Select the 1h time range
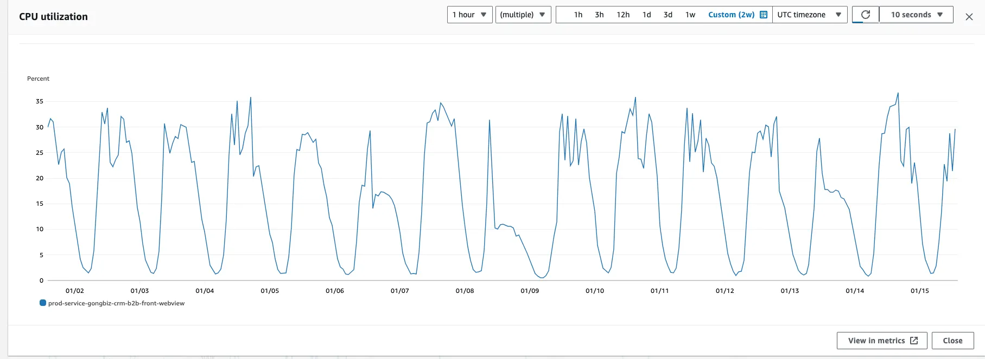985x359 pixels. point(578,15)
